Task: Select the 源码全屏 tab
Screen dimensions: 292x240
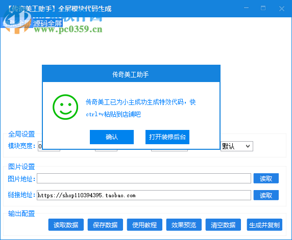Action: pos(47,23)
